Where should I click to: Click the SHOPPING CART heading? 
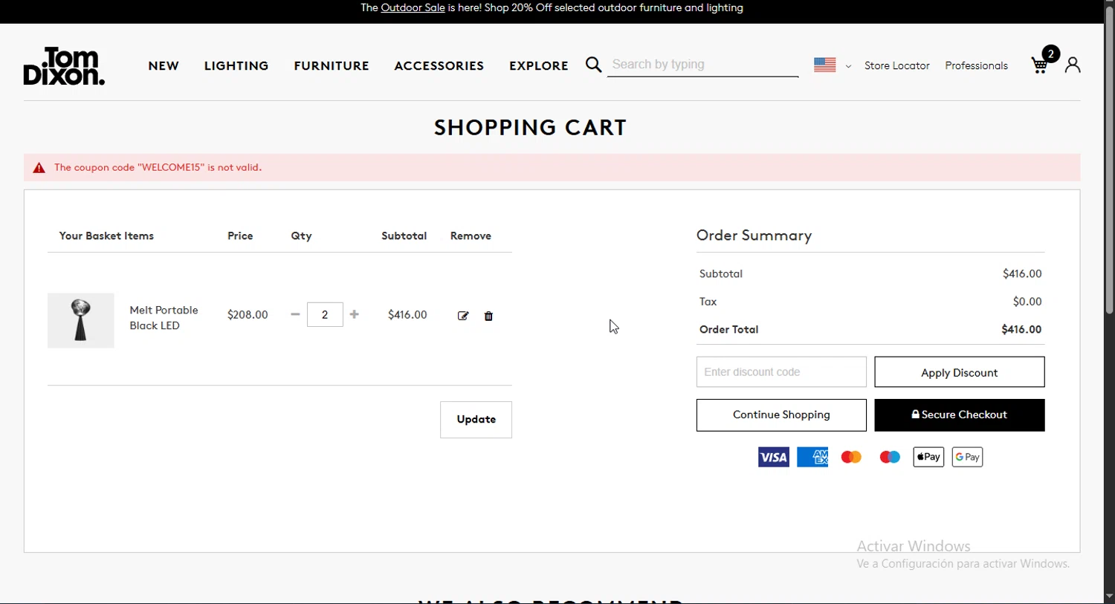pyautogui.click(x=530, y=128)
